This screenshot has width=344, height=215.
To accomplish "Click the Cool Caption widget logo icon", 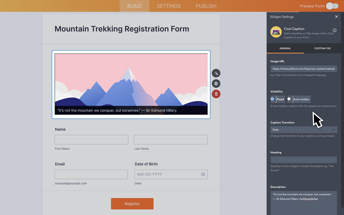I will [276, 32].
